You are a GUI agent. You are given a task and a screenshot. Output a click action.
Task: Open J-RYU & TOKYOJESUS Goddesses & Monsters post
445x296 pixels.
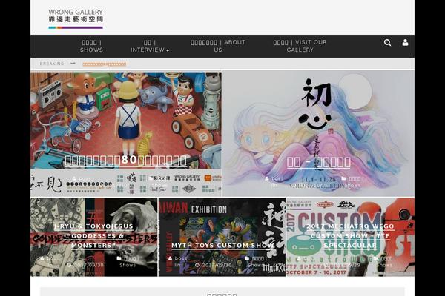[93, 235]
